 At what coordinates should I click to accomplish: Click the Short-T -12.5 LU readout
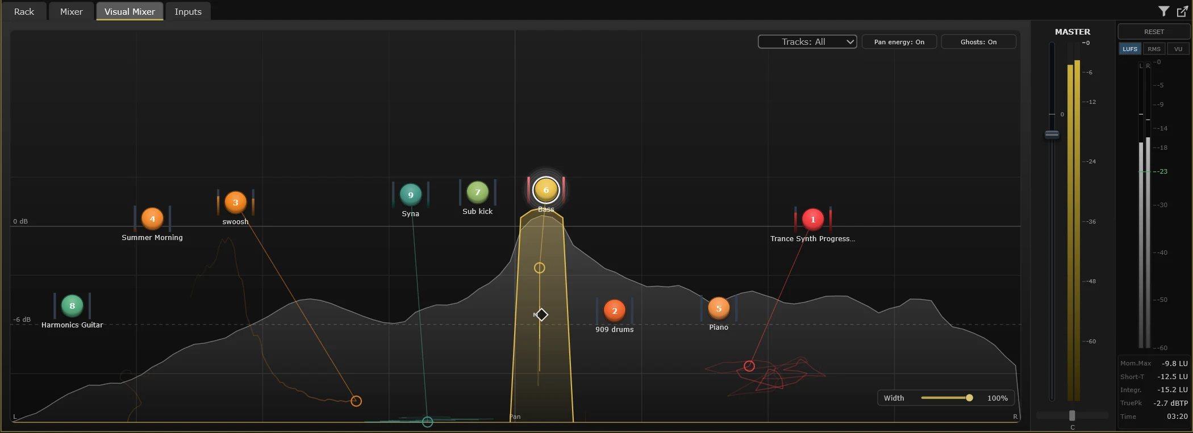coord(1154,376)
